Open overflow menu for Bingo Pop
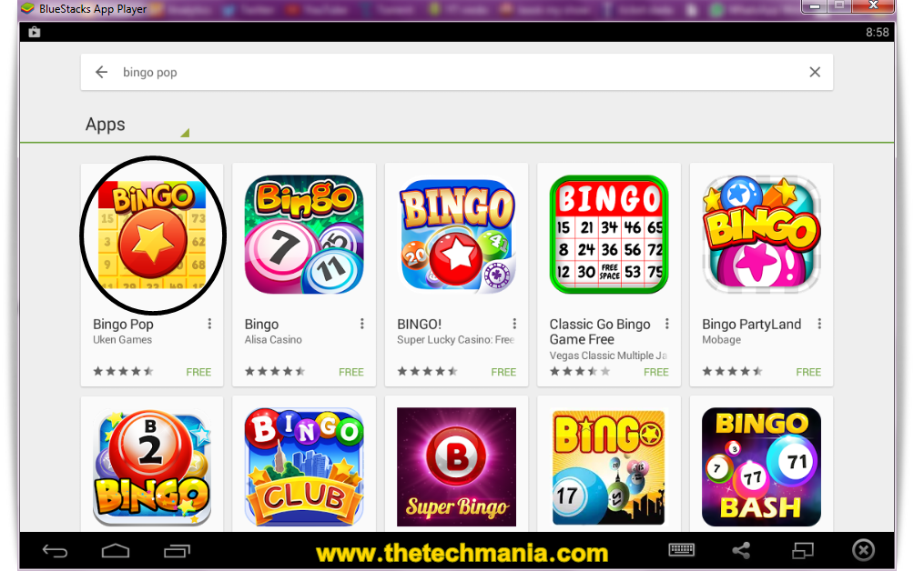Image resolution: width=914 pixels, height=571 pixels. 209,324
